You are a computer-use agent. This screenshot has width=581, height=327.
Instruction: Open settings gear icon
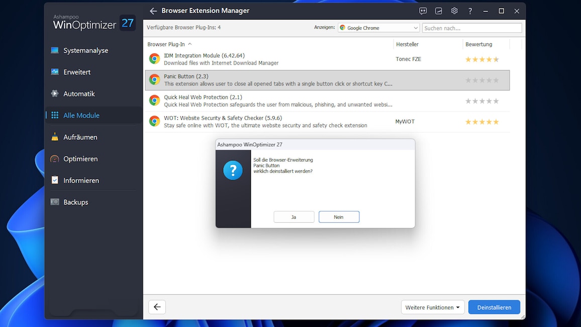454,11
